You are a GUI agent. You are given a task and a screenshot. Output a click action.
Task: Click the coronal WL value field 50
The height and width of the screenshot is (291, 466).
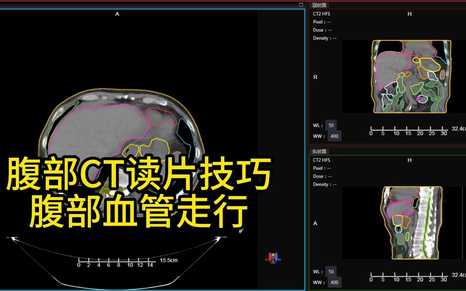pyautogui.click(x=331, y=125)
